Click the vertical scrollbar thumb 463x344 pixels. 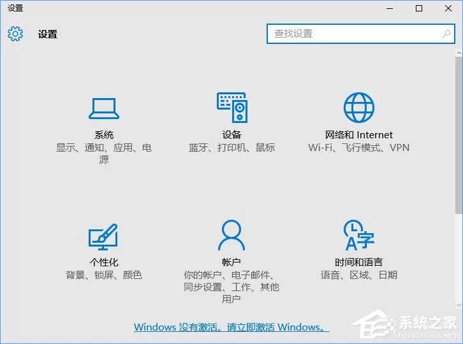pos(459,135)
